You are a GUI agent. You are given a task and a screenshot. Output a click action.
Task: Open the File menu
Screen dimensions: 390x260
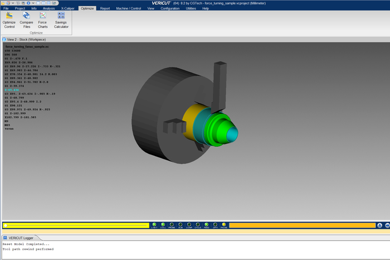click(x=6, y=8)
